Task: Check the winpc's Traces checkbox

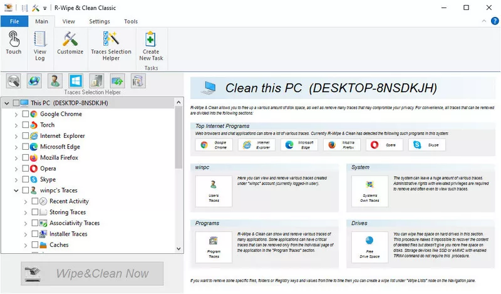Action: [x=26, y=190]
